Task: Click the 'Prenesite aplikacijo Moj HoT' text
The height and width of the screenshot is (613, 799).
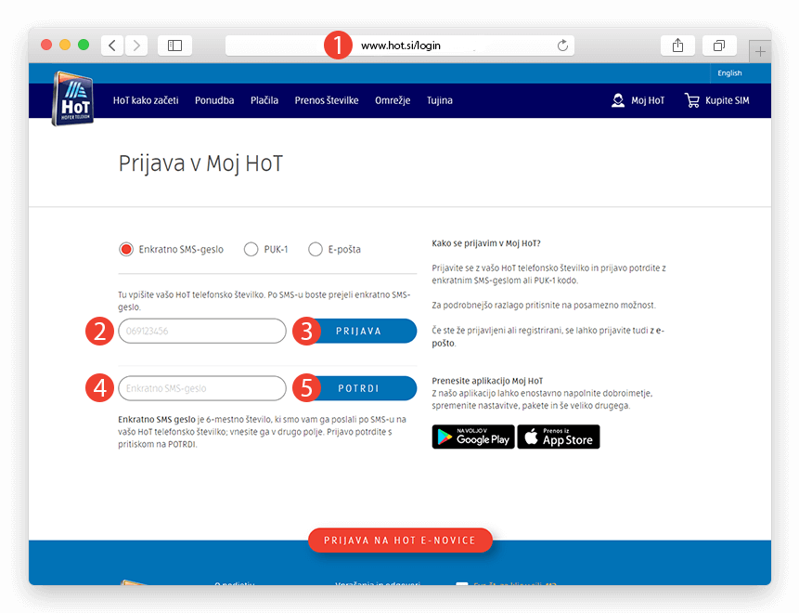Action: 487,381
